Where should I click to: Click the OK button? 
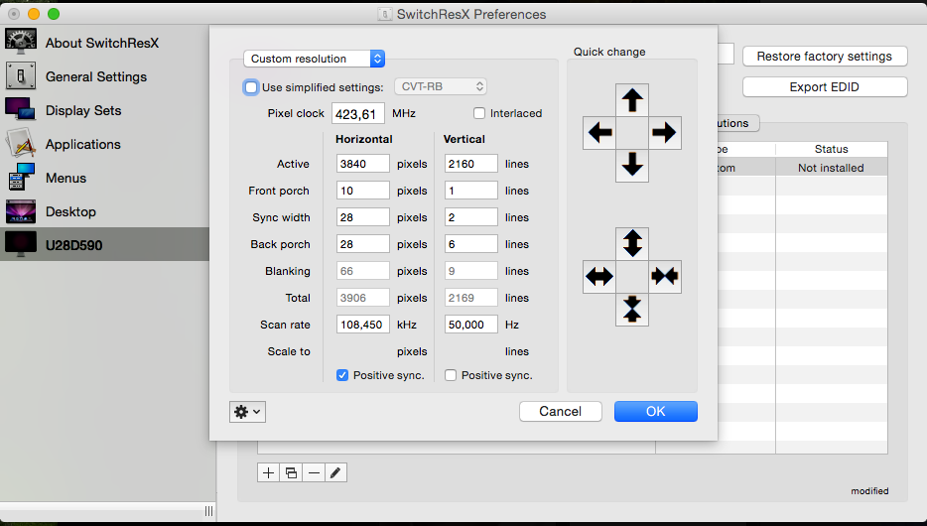[656, 411]
